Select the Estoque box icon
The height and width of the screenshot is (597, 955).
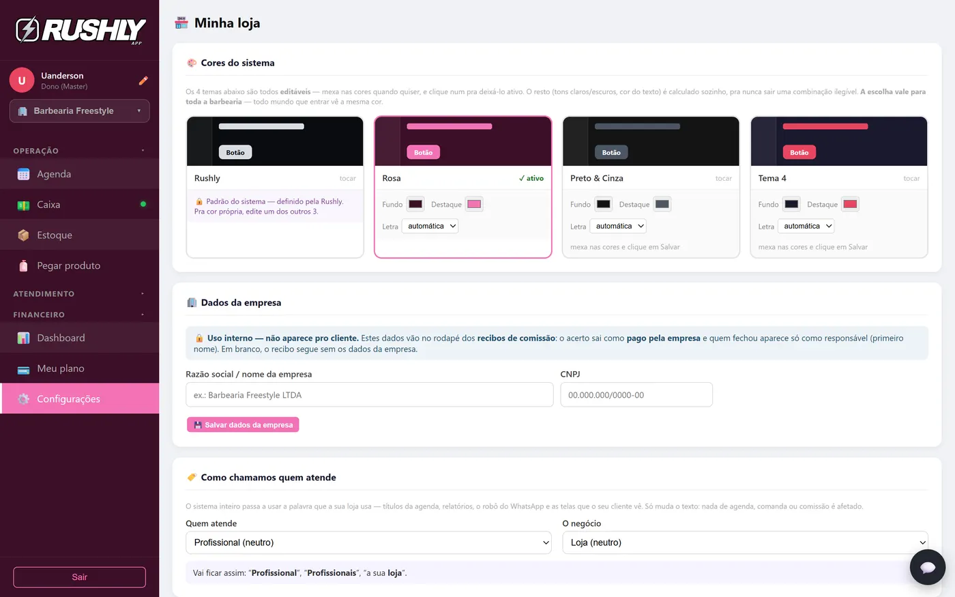click(23, 235)
